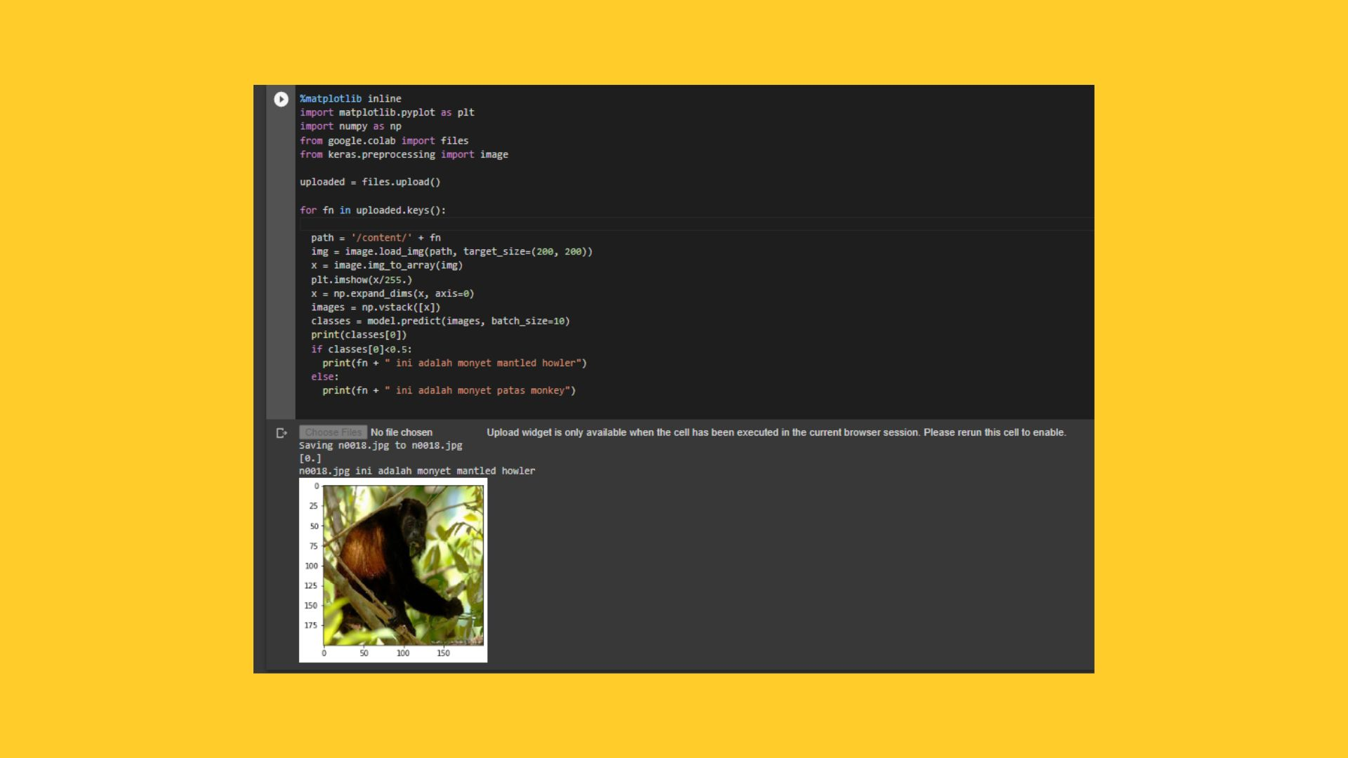Click the 'uploaded = files.upload()' line
Screen dimensions: 1348x758
(370, 182)
